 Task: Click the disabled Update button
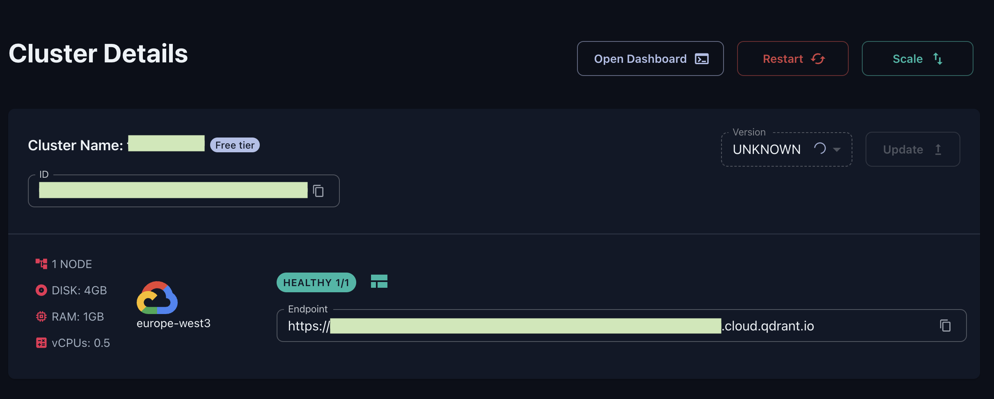[913, 149]
